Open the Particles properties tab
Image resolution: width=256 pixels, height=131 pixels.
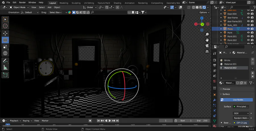coord(215,105)
